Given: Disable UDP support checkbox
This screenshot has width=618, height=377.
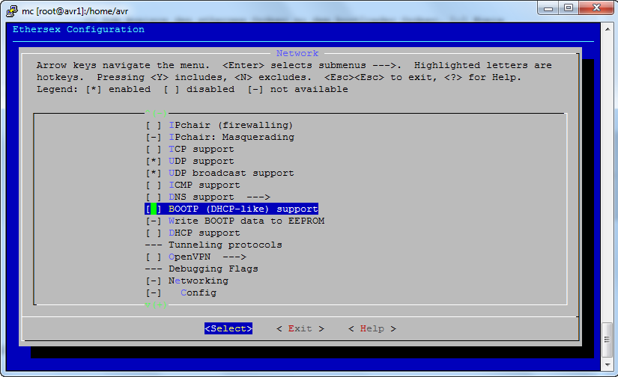Looking at the screenshot, I should [154, 161].
